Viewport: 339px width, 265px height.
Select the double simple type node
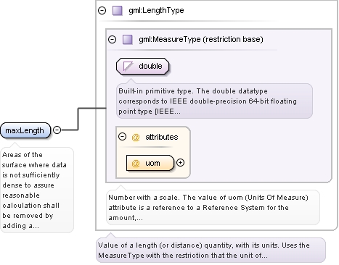[142, 66]
